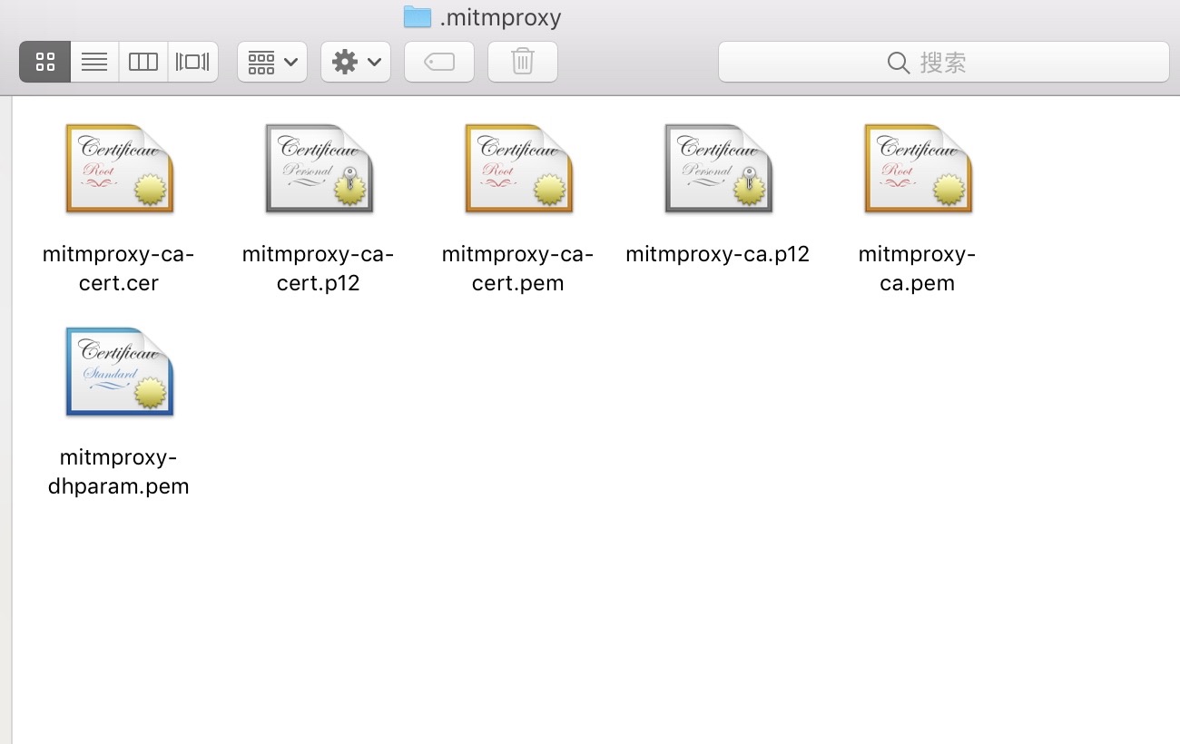Image resolution: width=1180 pixels, height=744 pixels.
Task: Open the mitmproxy-ca-cert.pem root certificate
Action: [x=517, y=168]
